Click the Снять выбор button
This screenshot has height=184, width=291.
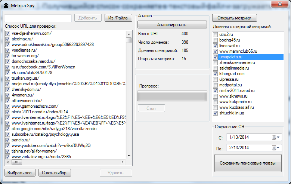(54, 173)
